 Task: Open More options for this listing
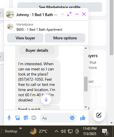[65, 38]
